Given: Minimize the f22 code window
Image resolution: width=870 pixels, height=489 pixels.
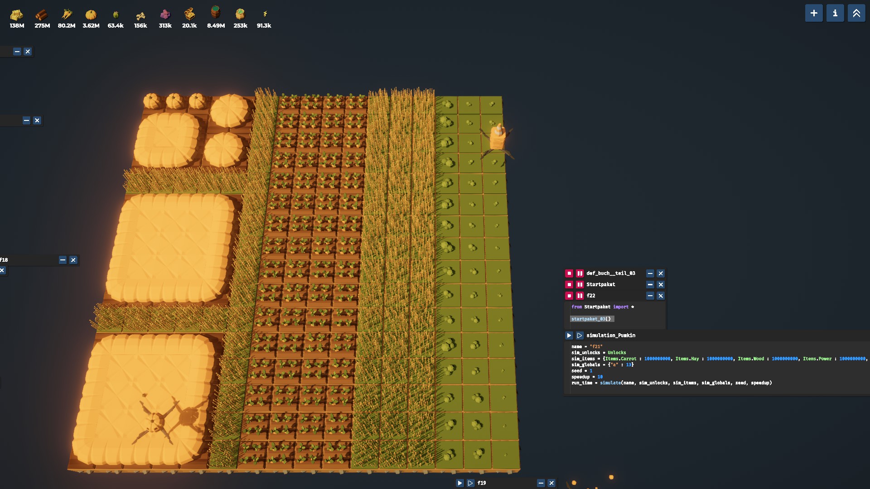Looking at the screenshot, I should tap(650, 296).
